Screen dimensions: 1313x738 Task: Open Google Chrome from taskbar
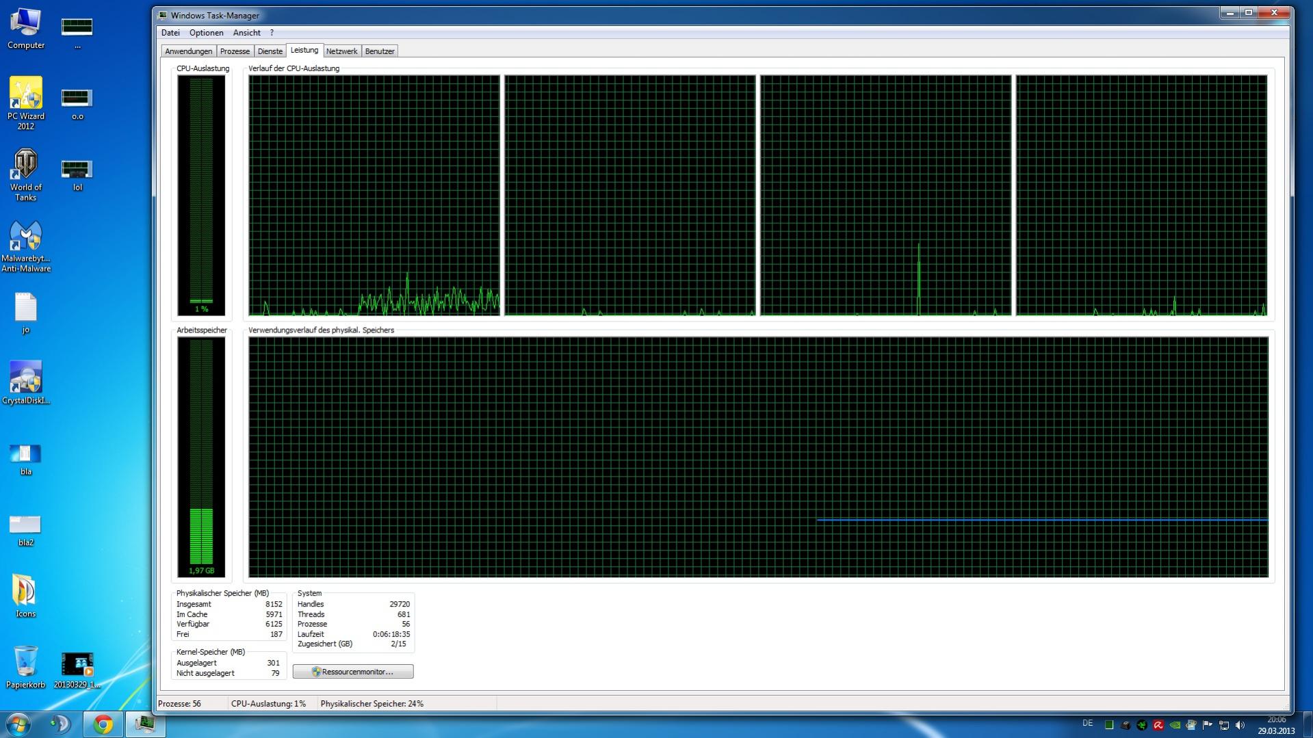[103, 724]
